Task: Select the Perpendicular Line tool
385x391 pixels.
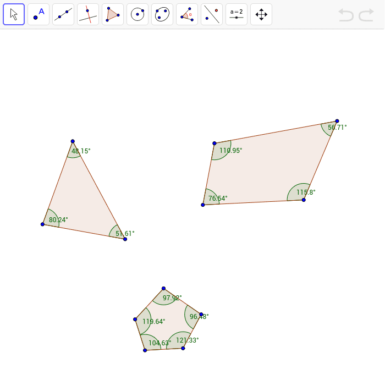Action: [88, 14]
